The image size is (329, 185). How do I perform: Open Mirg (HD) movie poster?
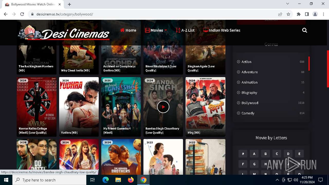pyautogui.click(x=205, y=107)
